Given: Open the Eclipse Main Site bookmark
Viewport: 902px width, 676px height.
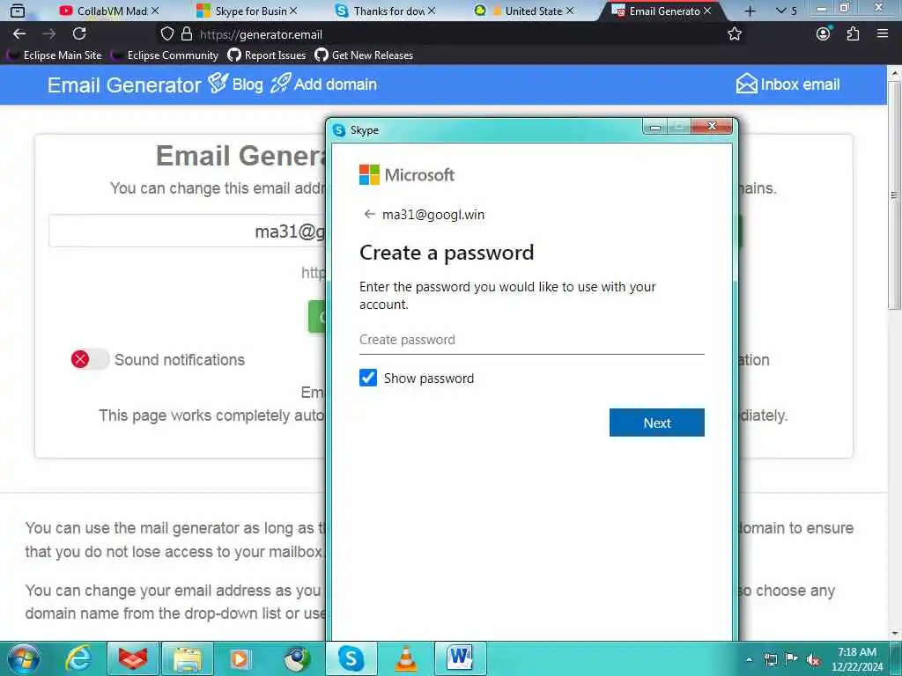Looking at the screenshot, I should [55, 55].
